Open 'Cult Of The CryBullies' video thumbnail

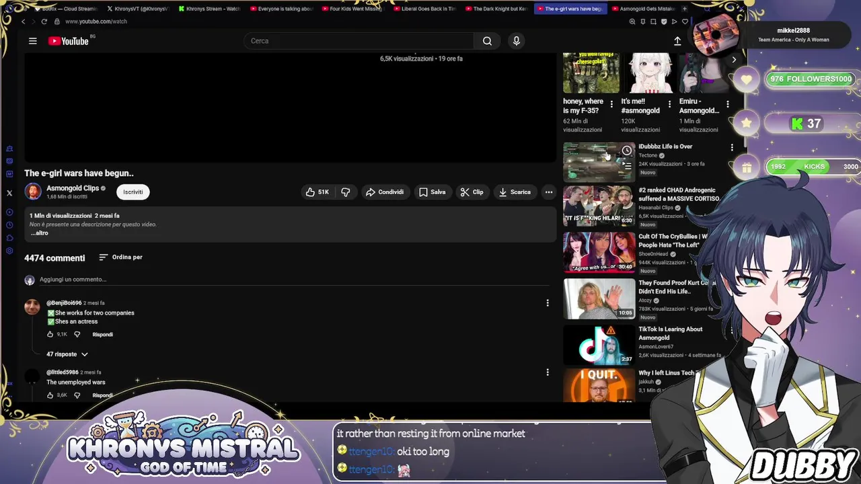point(599,252)
